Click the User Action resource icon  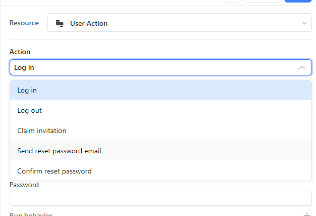[x=60, y=23]
